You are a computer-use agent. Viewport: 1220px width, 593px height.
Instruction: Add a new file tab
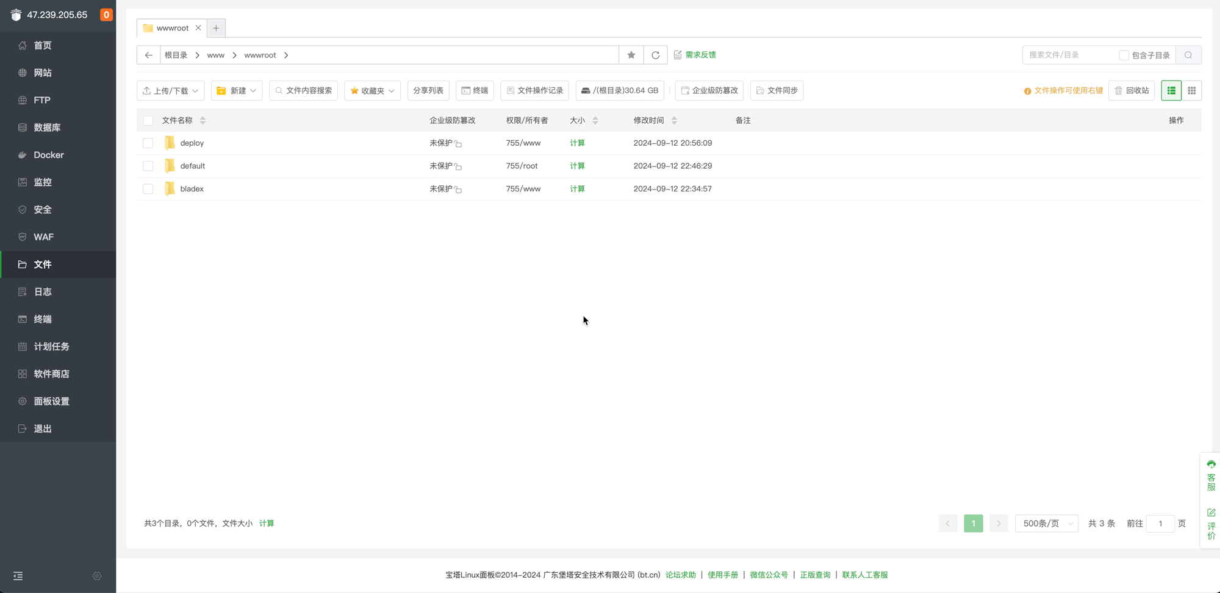[216, 28]
